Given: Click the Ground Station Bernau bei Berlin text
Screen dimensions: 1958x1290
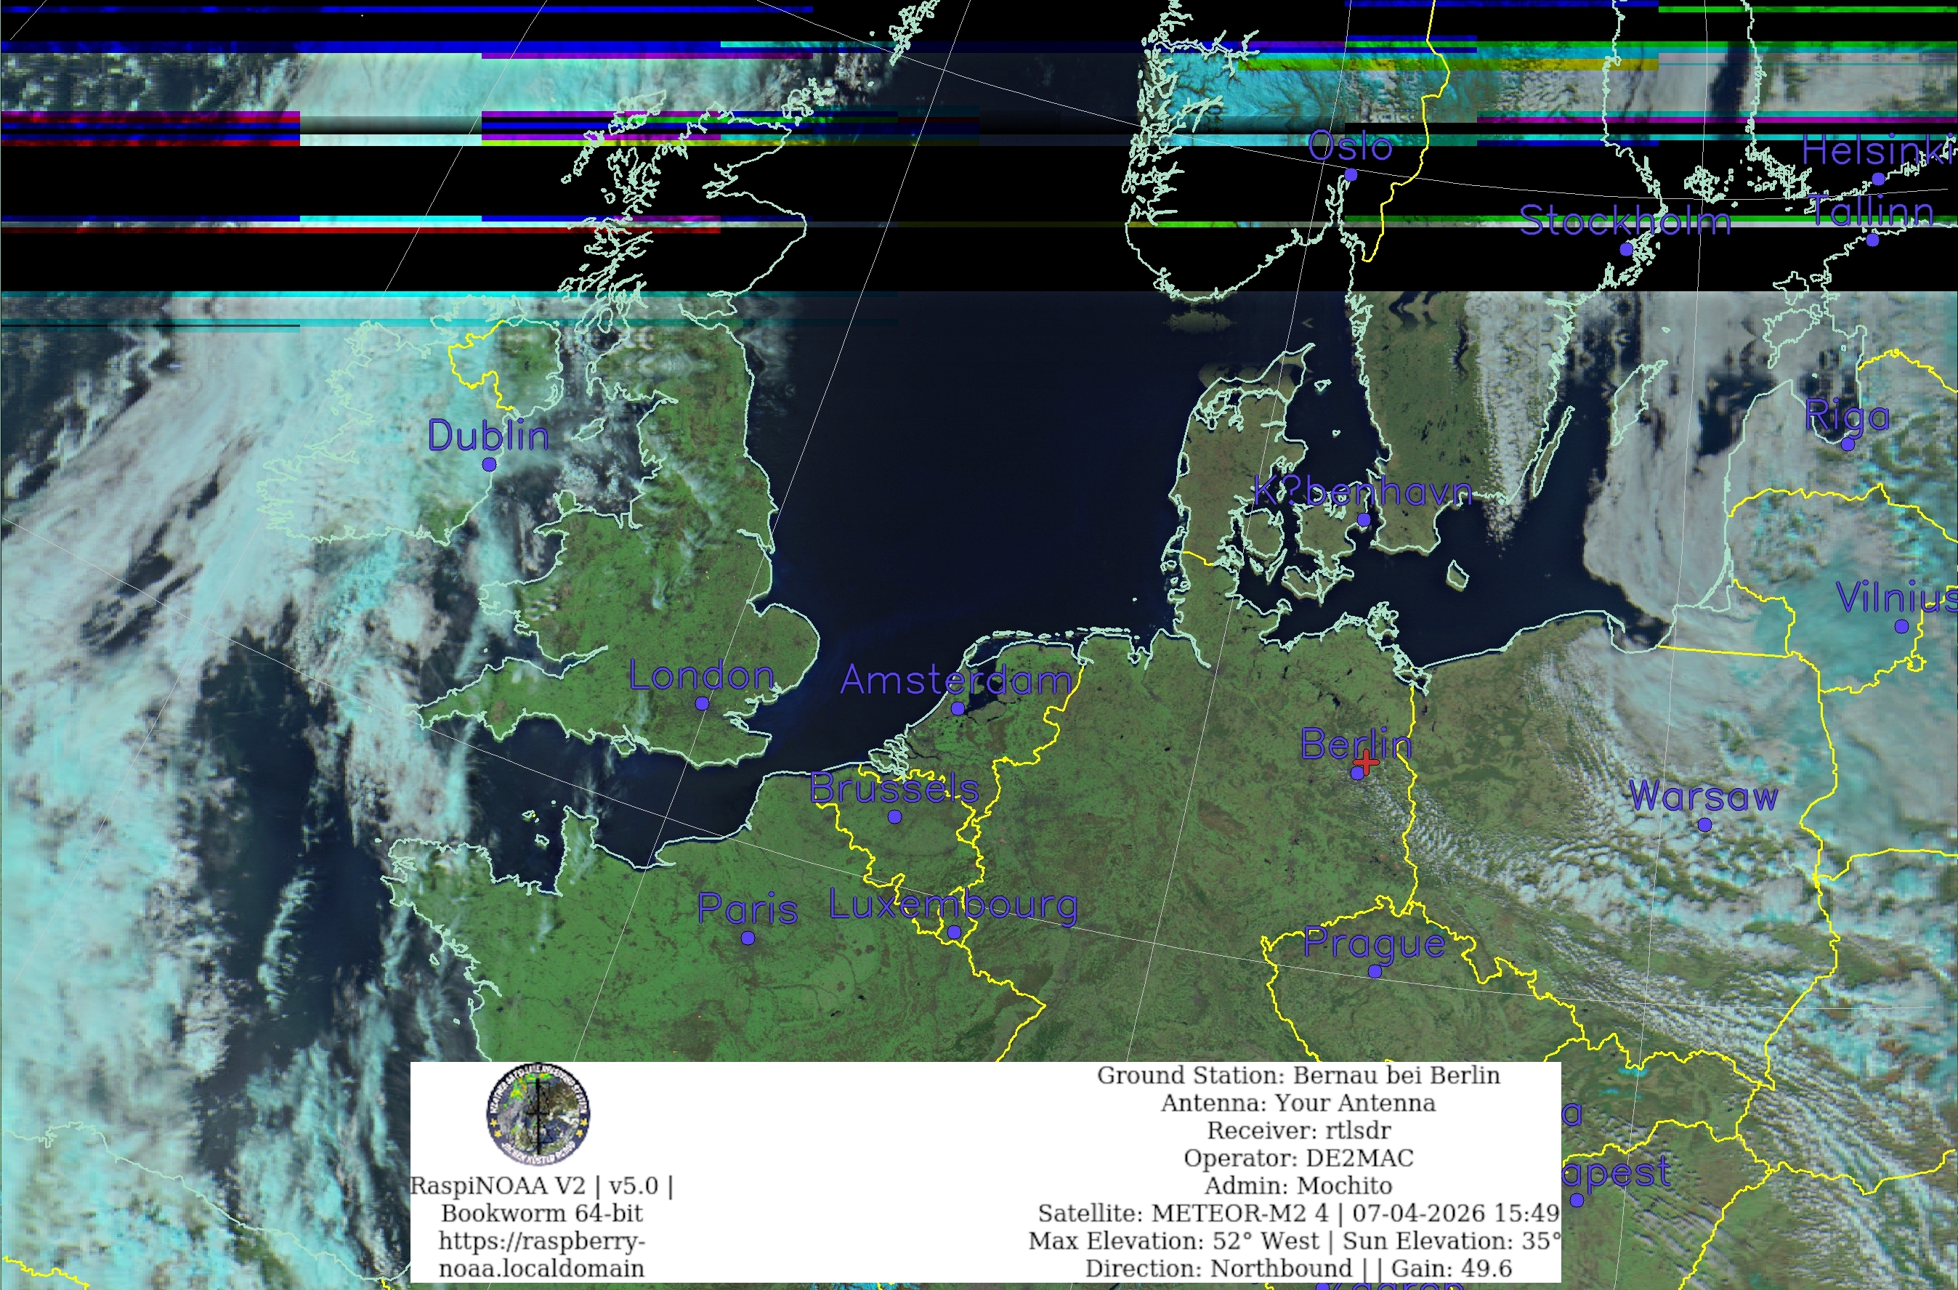Looking at the screenshot, I should click(1298, 1075).
